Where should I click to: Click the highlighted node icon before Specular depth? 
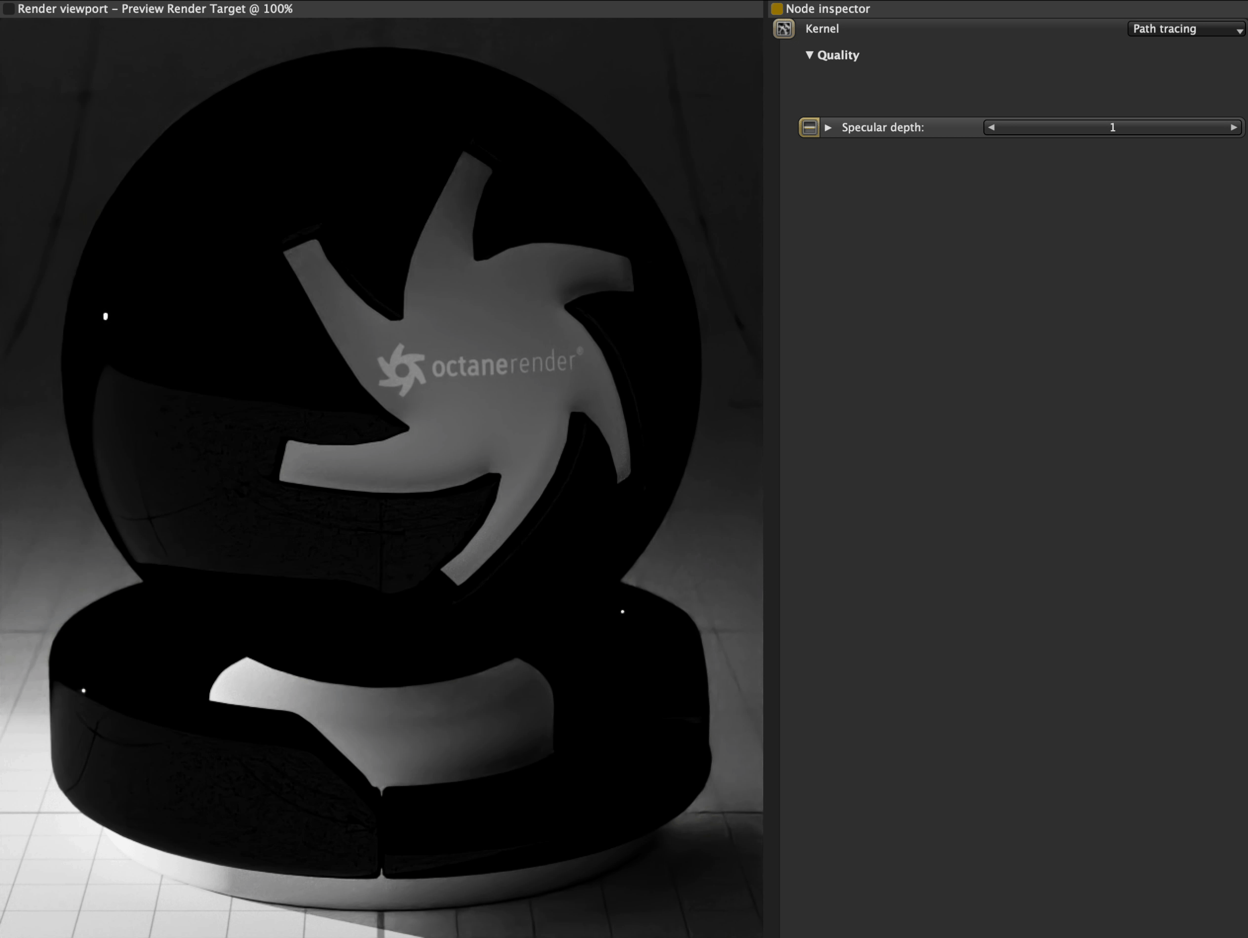pos(809,127)
